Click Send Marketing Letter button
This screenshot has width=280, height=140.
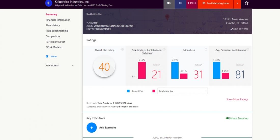point(216,3)
